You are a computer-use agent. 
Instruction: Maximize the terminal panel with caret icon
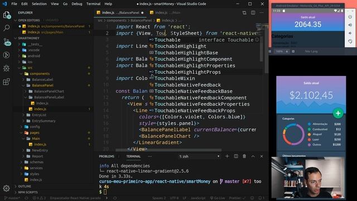(x=253, y=156)
